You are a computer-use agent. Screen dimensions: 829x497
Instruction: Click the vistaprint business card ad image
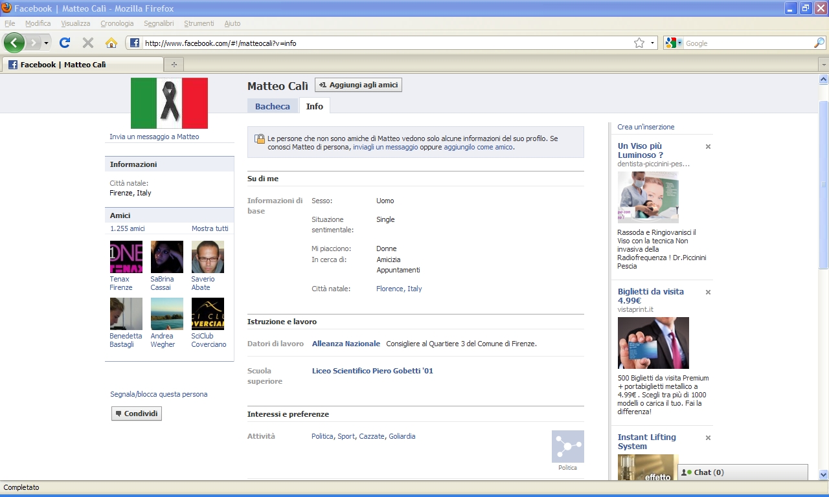coord(653,343)
